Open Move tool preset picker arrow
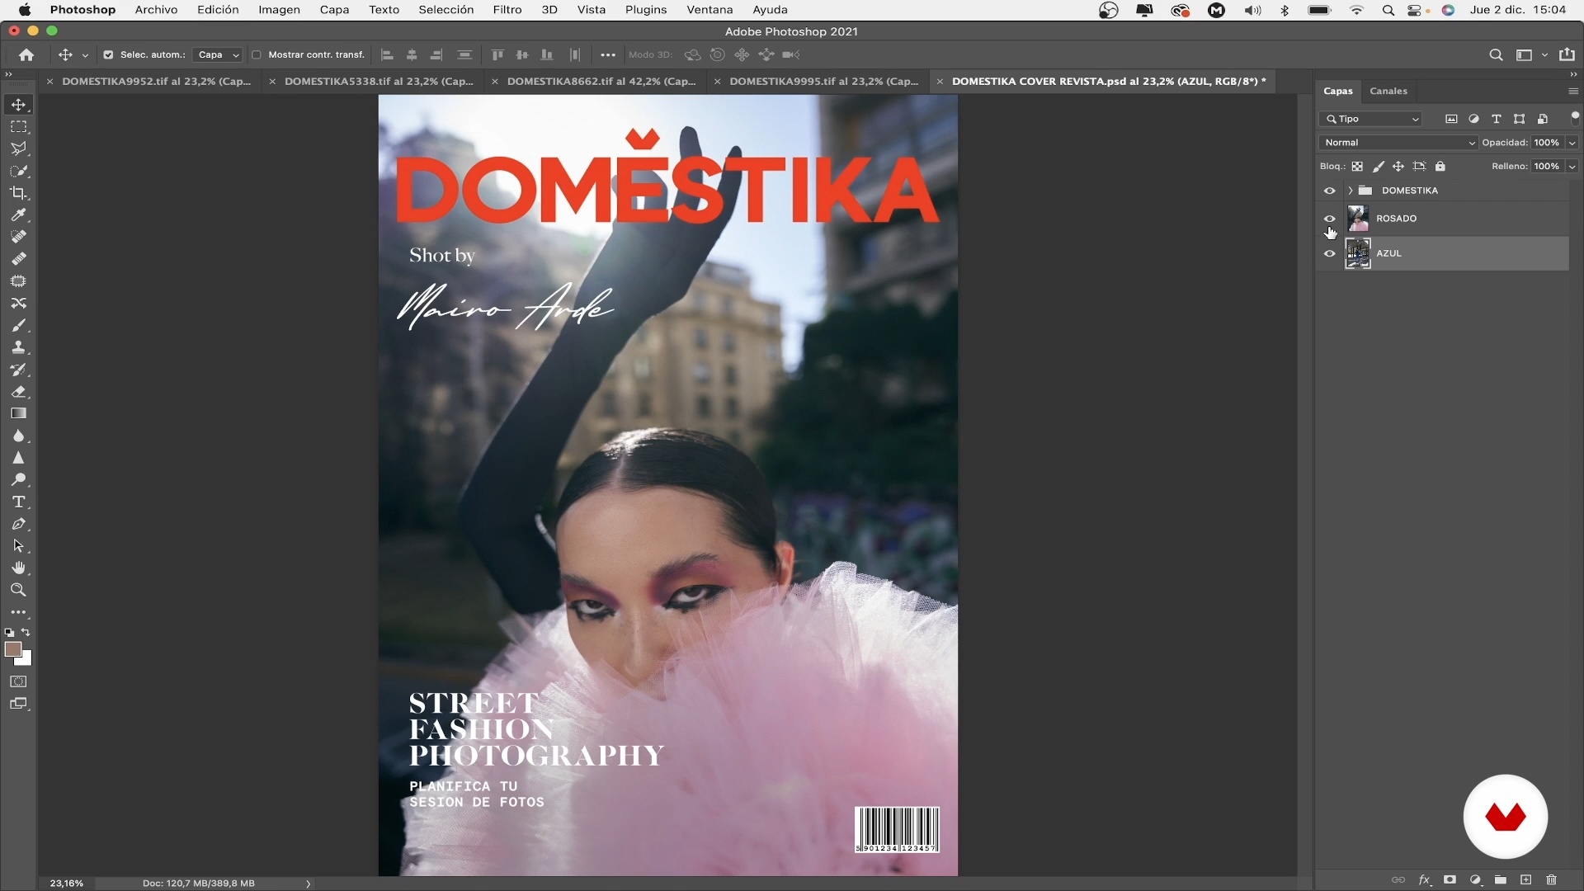This screenshot has height=891, width=1584. (x=85, y=55)
